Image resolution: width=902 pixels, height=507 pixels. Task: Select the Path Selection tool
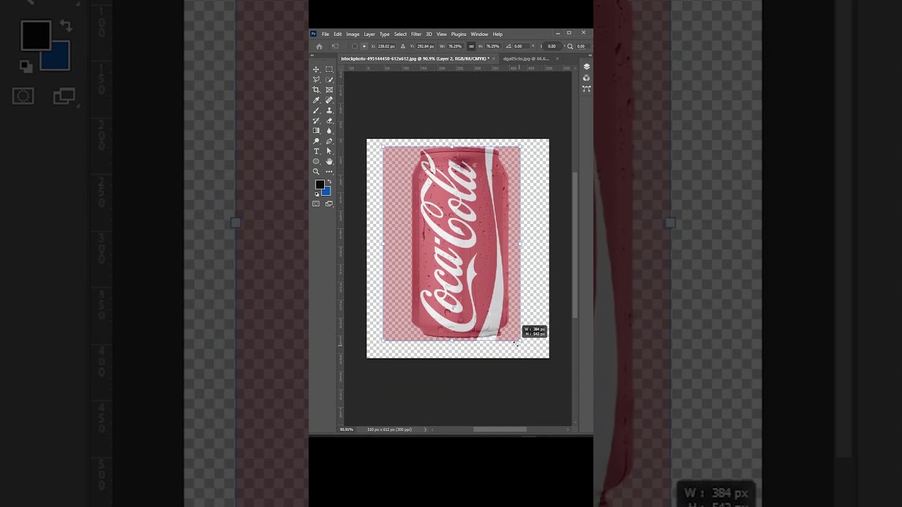(x=329, y=151)
